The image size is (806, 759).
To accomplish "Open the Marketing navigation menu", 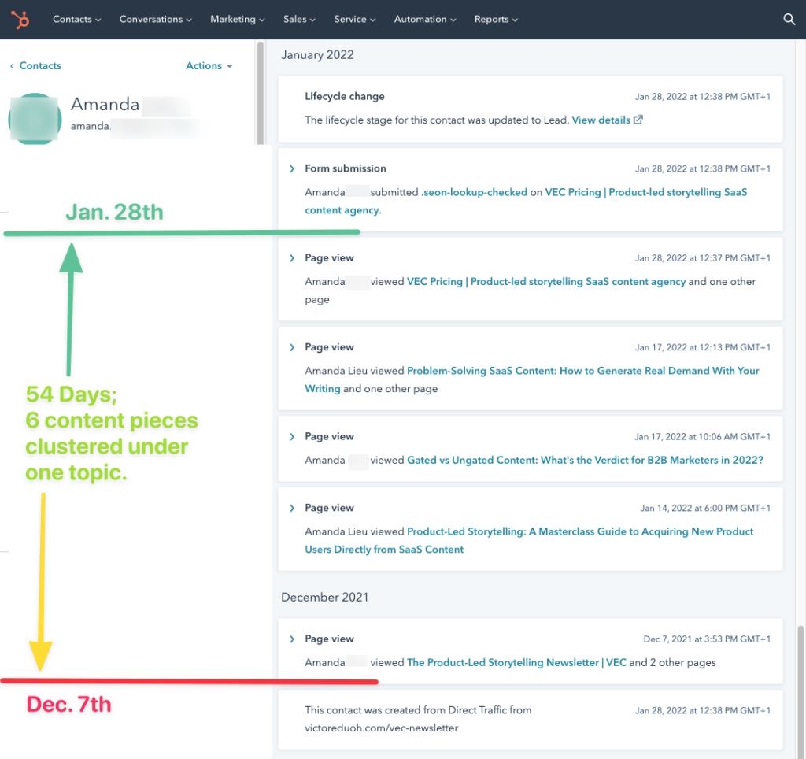I will coord(238,20).
